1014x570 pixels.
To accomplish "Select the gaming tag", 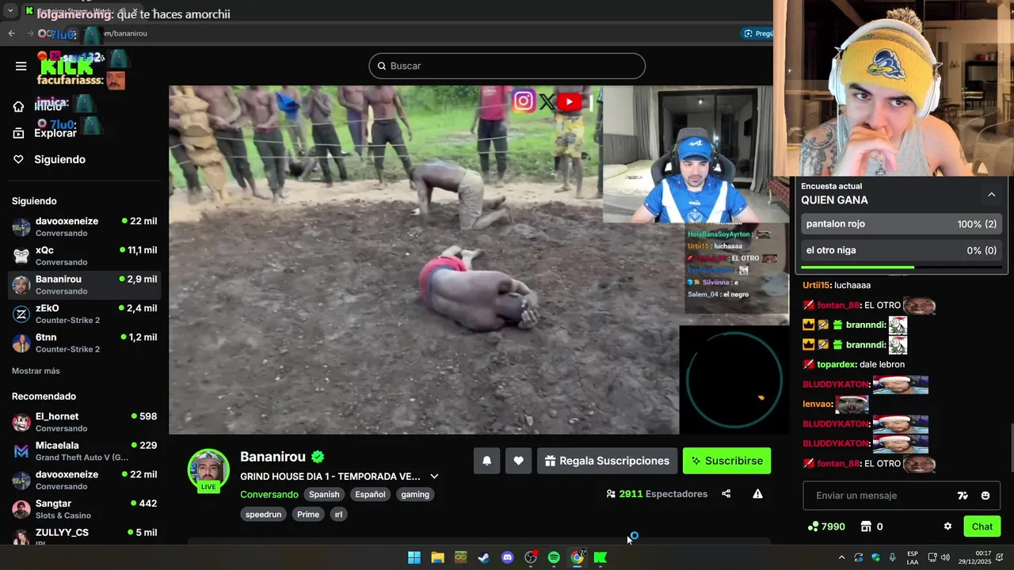I will pos(415,494).
